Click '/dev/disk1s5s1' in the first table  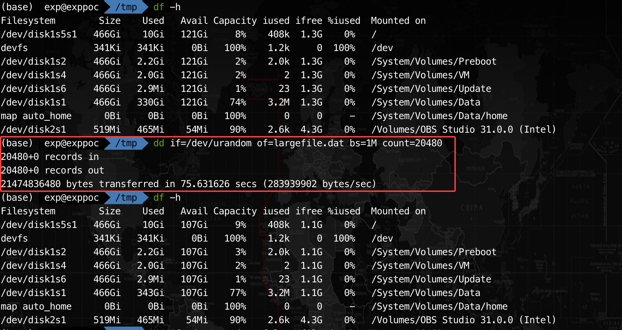(x=39, y=34)
